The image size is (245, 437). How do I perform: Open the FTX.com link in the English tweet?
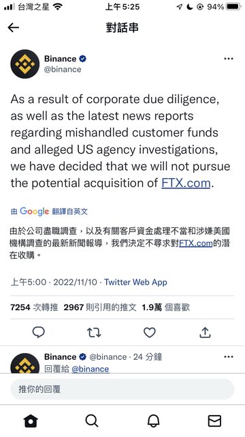(x=186, y=183)
